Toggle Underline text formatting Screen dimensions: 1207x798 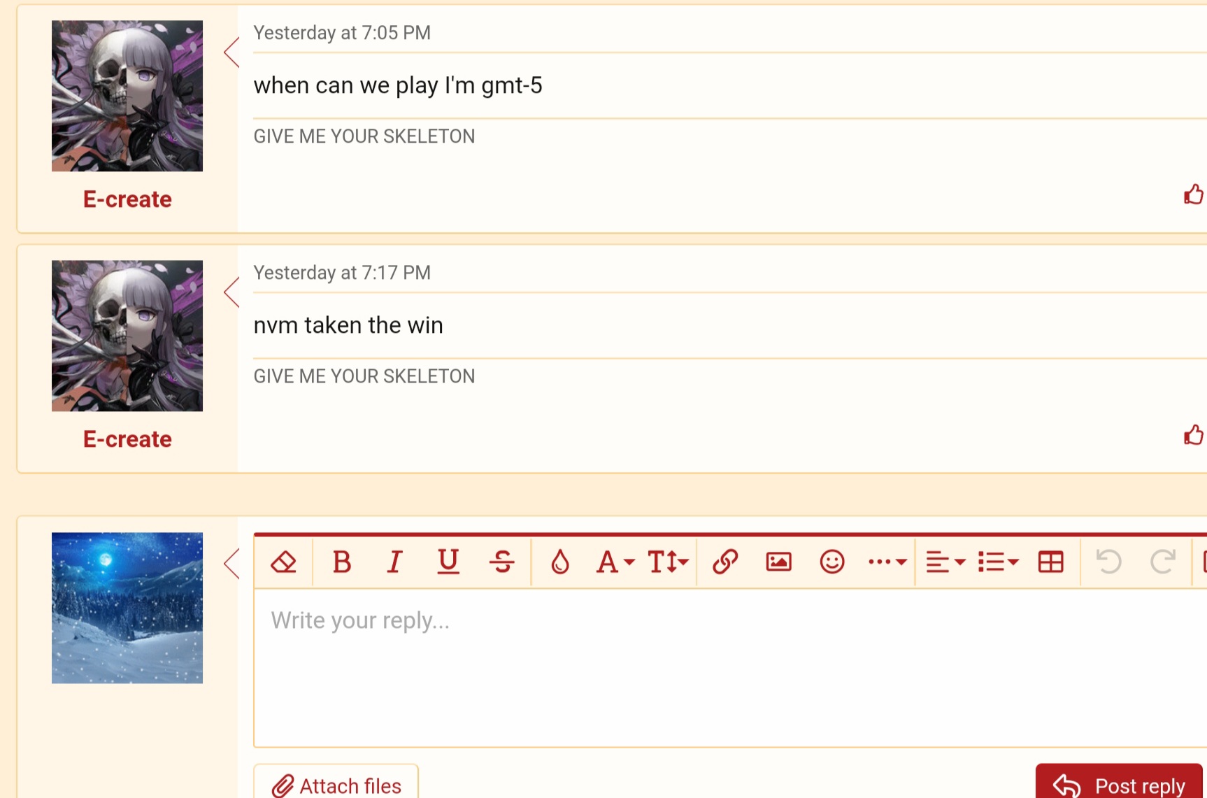(x=448, y=562)
